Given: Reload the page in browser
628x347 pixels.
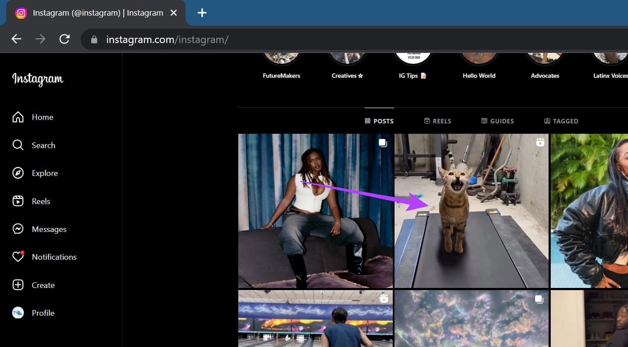Looking at the screenshot, I should click(65, 40).
